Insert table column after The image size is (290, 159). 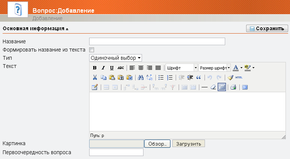164,87
